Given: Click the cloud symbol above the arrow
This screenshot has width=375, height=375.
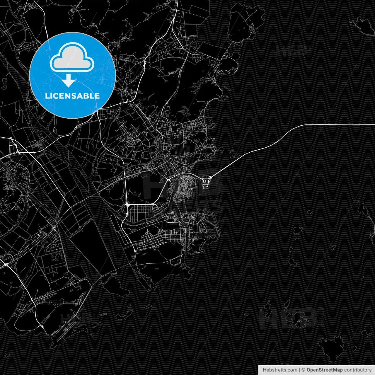Looking at the screenshot, I should click(x=71, y=58).
